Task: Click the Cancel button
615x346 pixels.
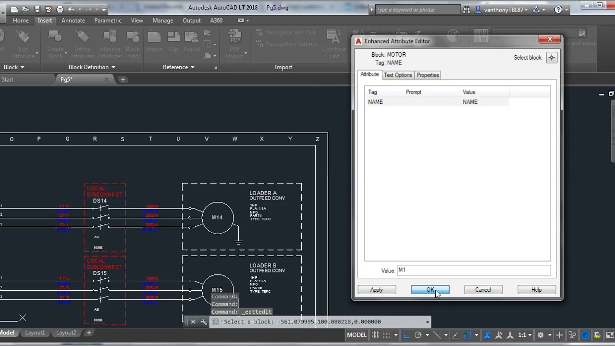Action: click(x=483, y=290)
